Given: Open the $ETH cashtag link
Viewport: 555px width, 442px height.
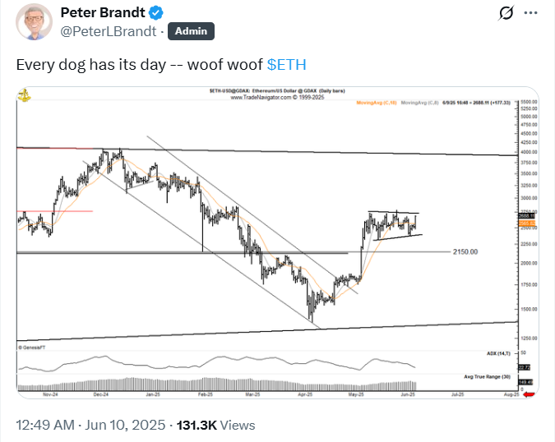Looking at the screenshot, I should 288,64.
